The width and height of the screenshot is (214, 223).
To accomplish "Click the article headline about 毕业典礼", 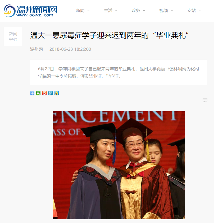I will [109, 35].
